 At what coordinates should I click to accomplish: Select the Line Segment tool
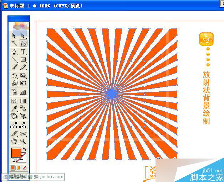(x=14, y=59)
